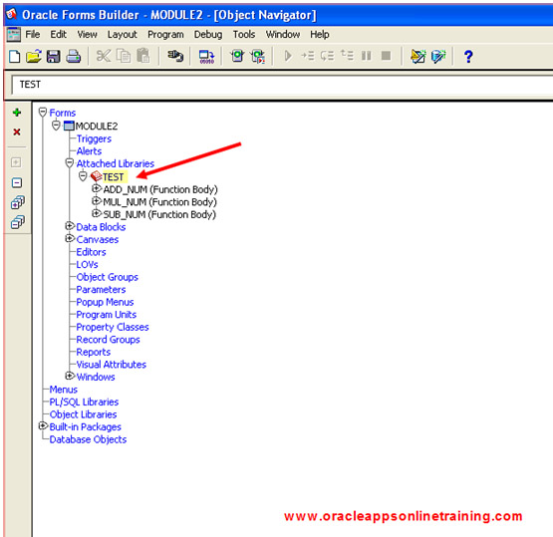
Task: Expand the Built-in Packages node
Action: pyautogui.click(x=43, y=426)
